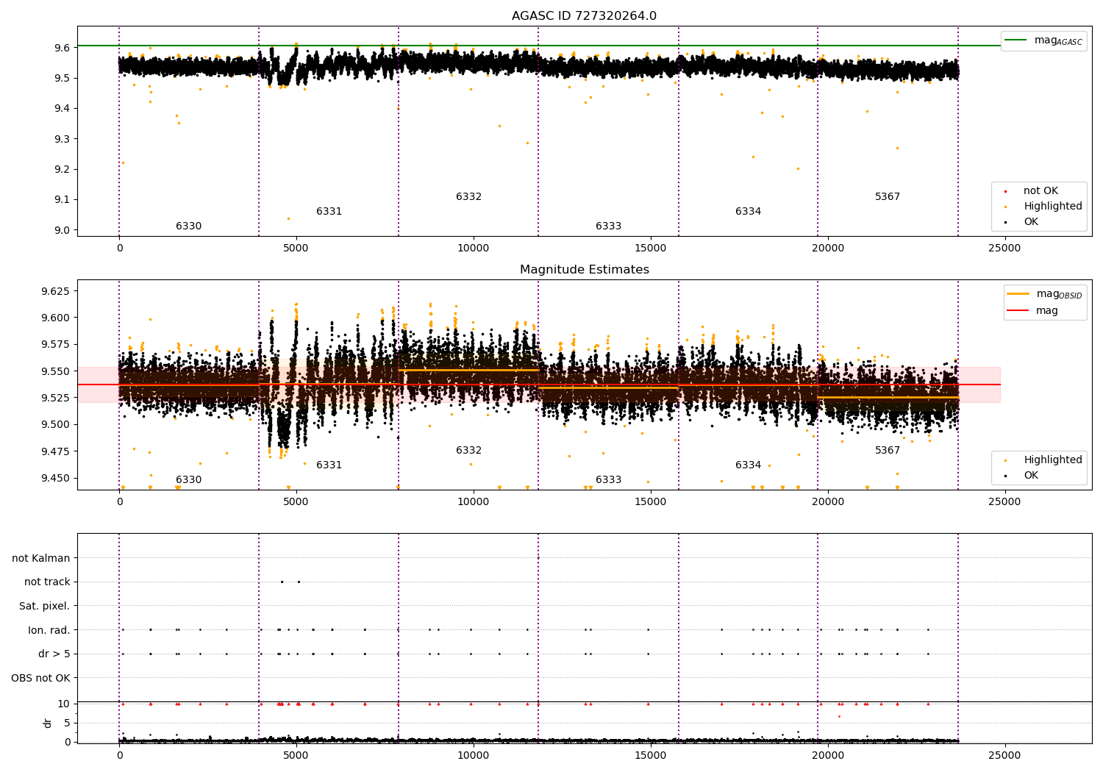Click the 5367 label in the middle plot

coord(888,451)
